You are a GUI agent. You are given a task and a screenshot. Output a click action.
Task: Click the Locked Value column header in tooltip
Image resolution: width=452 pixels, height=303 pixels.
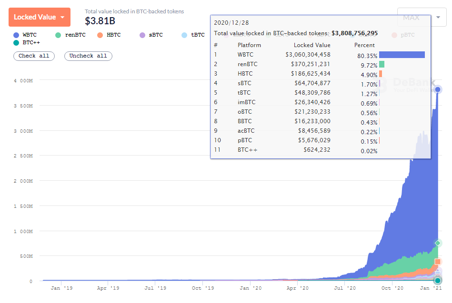pos(312,45)
